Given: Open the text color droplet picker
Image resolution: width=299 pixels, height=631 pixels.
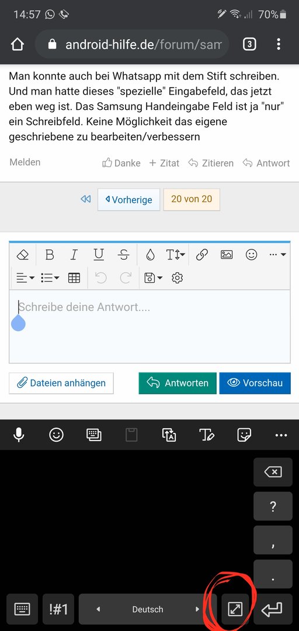Looking at the screenshot, I should click(150, 255).
